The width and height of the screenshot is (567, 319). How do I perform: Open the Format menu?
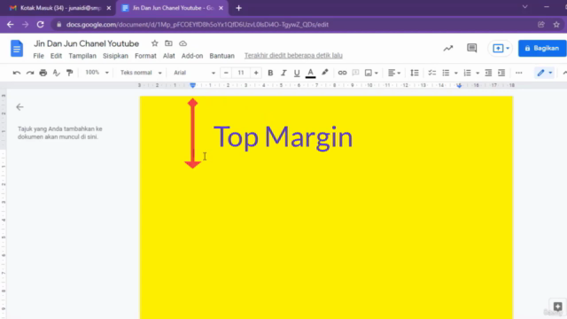(145, 56)
